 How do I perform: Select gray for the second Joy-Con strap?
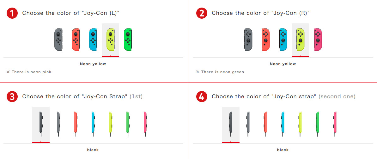tap(248, 124)
